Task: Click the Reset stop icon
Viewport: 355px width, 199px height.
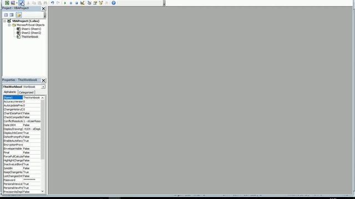Action: [77, 3]
